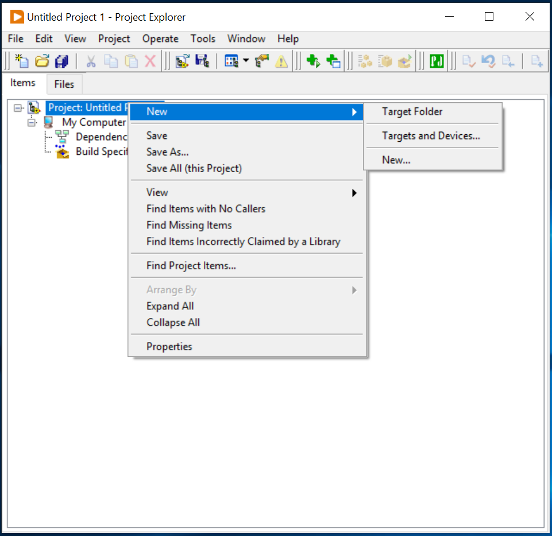Click the Cut toolbar icon
Viewport: 552px width, 536px height.
pos(90,60)
